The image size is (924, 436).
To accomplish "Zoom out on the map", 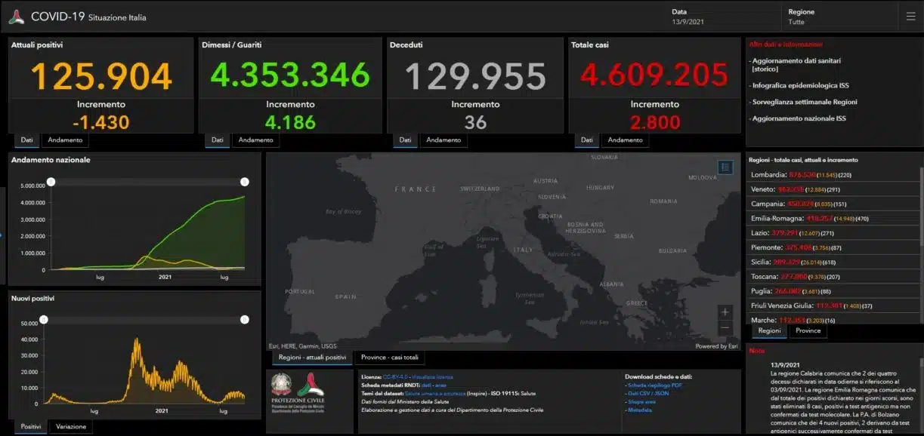I will pyautogui.click(x=725, y=327).
